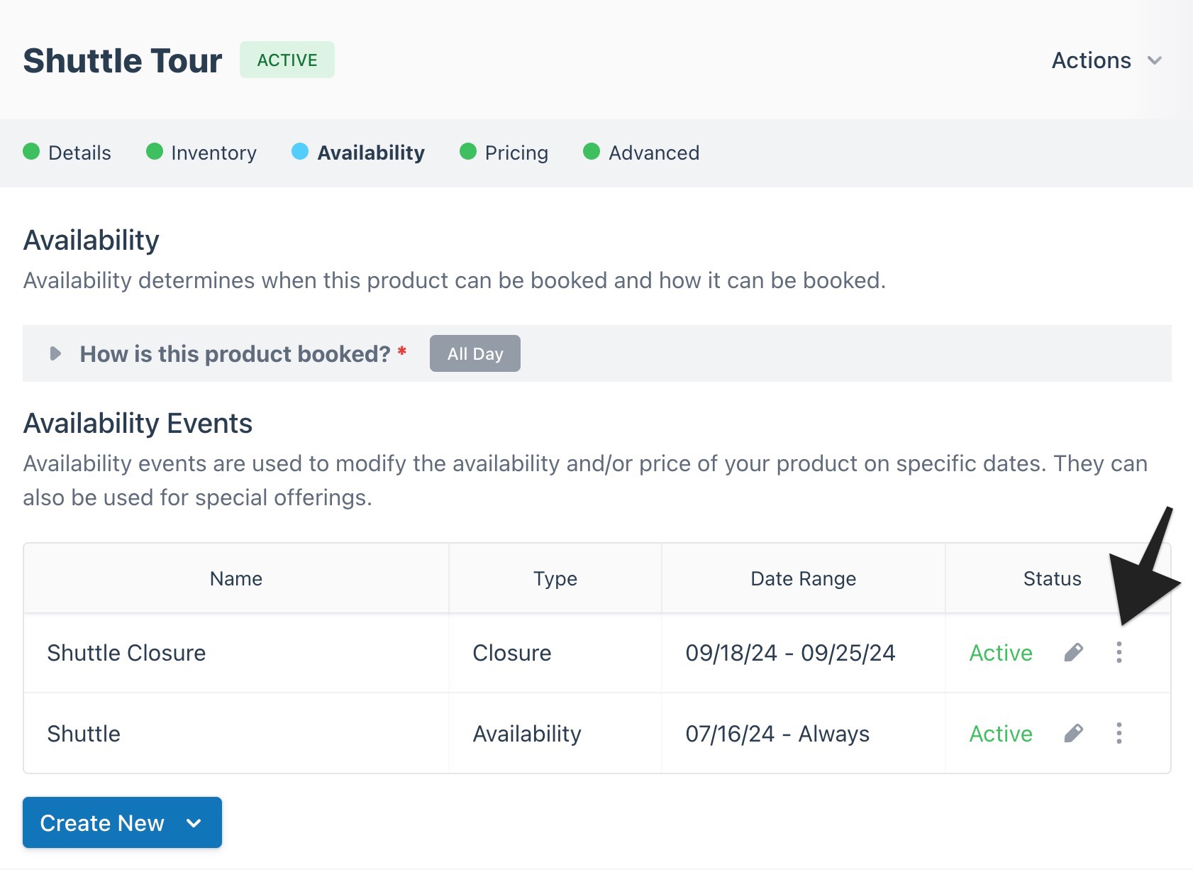Click the Status column header
1193x870 pixels.
pyautogui.click(x=1053, y=578)
